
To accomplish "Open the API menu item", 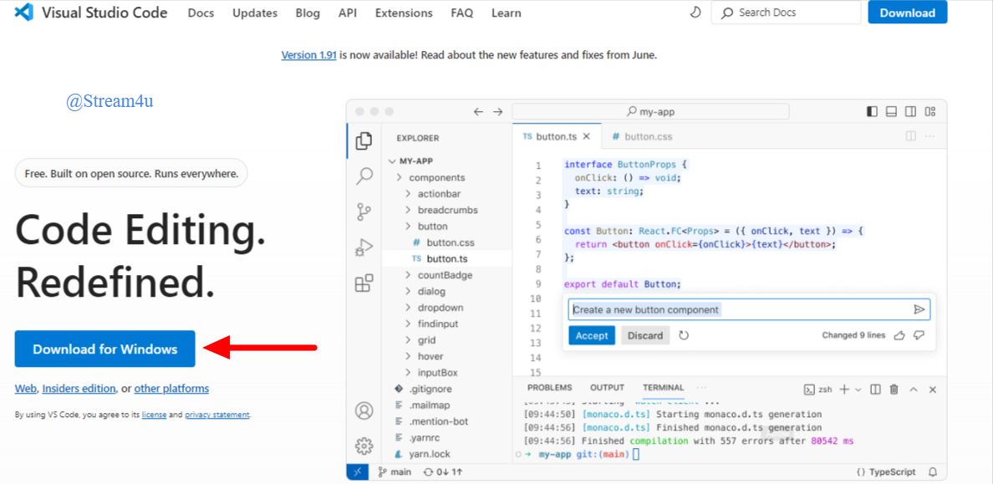I will click(348, 13).
